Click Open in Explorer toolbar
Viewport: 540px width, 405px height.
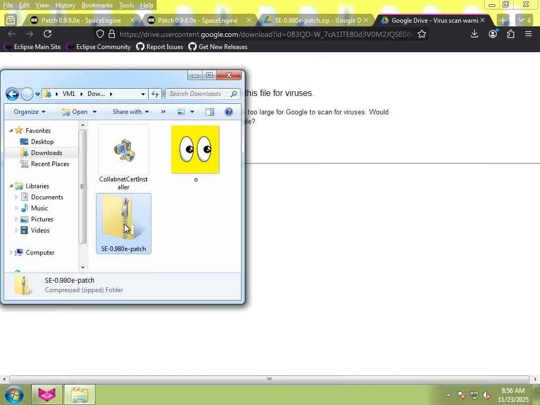[75, 112]
